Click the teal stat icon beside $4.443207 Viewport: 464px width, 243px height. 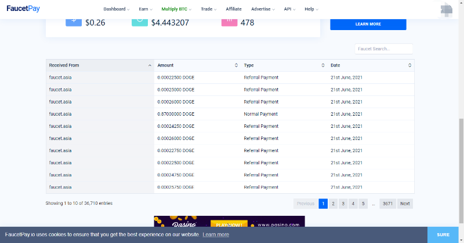[x=140, y=23]
